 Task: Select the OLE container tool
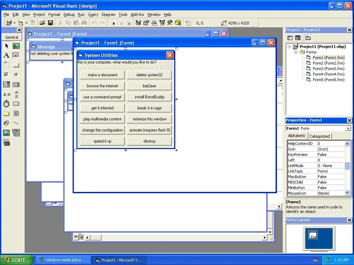click(x=7, y=143)
